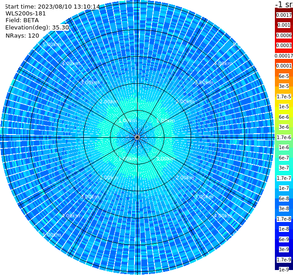Click the 6e-9 colorbar label
Viewport: 293px width, 275px height.
(x=284, y=239)
